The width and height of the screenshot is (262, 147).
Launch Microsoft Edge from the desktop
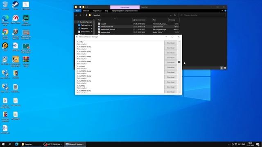pos(5,20)
